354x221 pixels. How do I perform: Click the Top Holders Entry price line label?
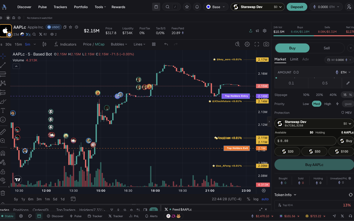[236, 96]
